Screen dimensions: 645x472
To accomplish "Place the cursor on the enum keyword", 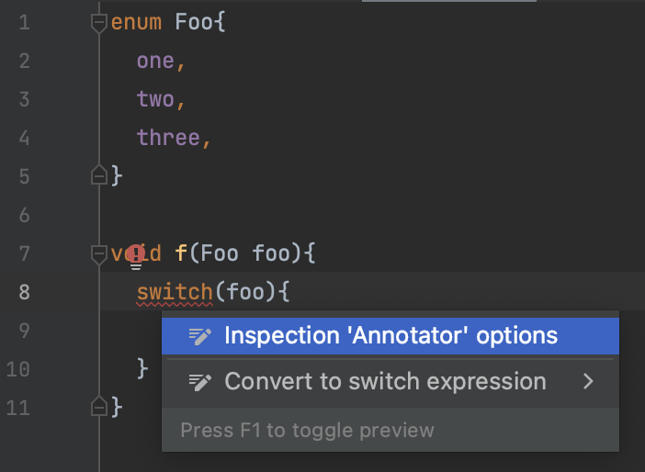I will point(136,22).
